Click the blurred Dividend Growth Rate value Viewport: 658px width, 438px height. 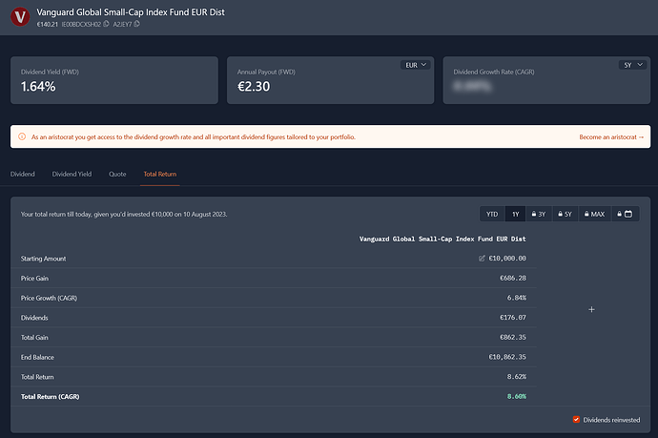click(x=472, y=87)
